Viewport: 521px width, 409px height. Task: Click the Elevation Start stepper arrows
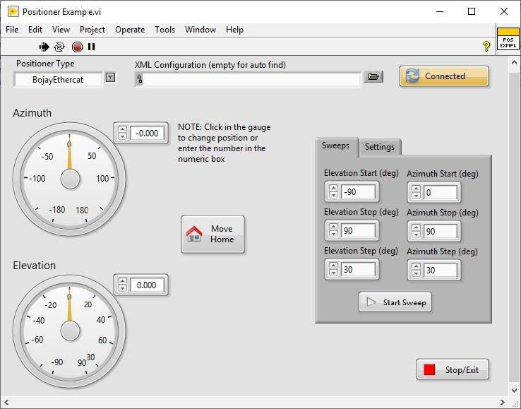point(333,192)
